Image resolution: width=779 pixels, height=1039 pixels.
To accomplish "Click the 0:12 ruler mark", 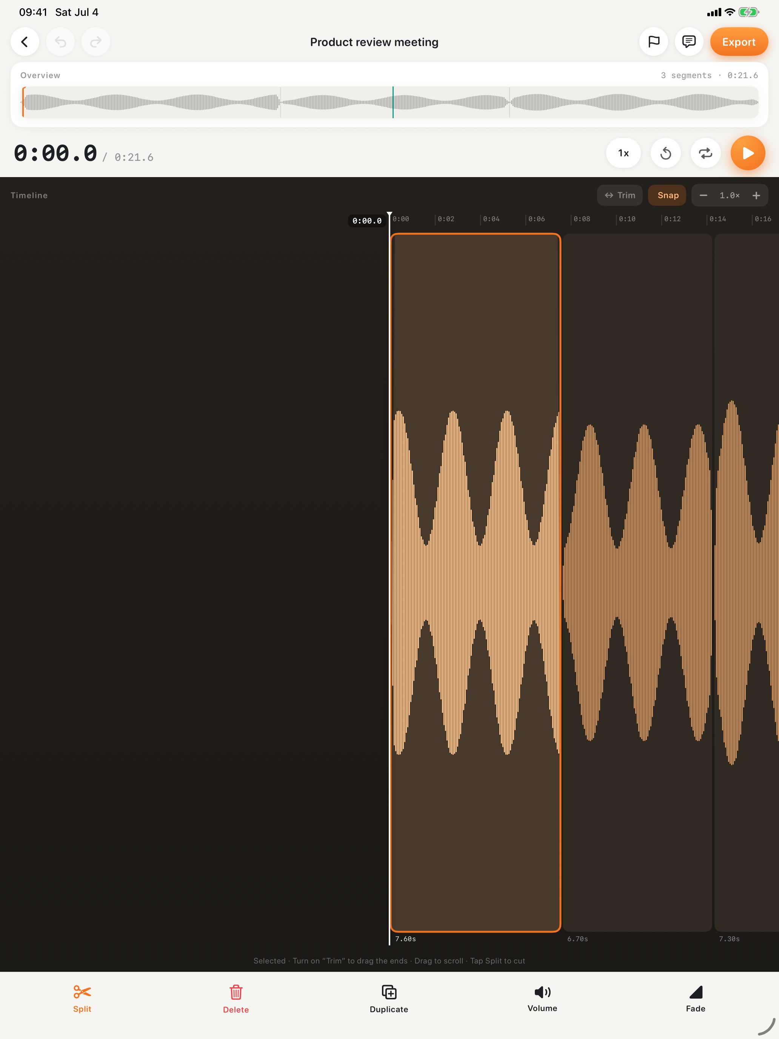I will (x=673, y=219).
